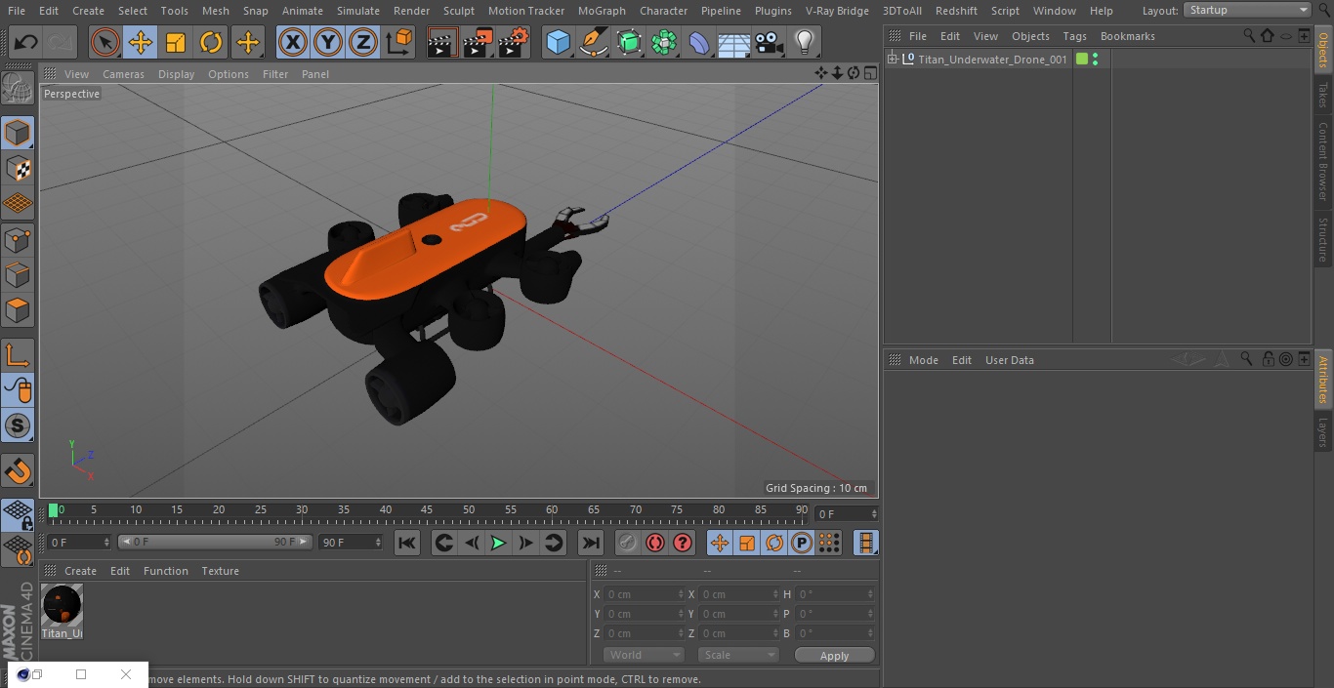Open the Simulate menu
Viewport: 1334px width, 688px height.
point(358,11)
